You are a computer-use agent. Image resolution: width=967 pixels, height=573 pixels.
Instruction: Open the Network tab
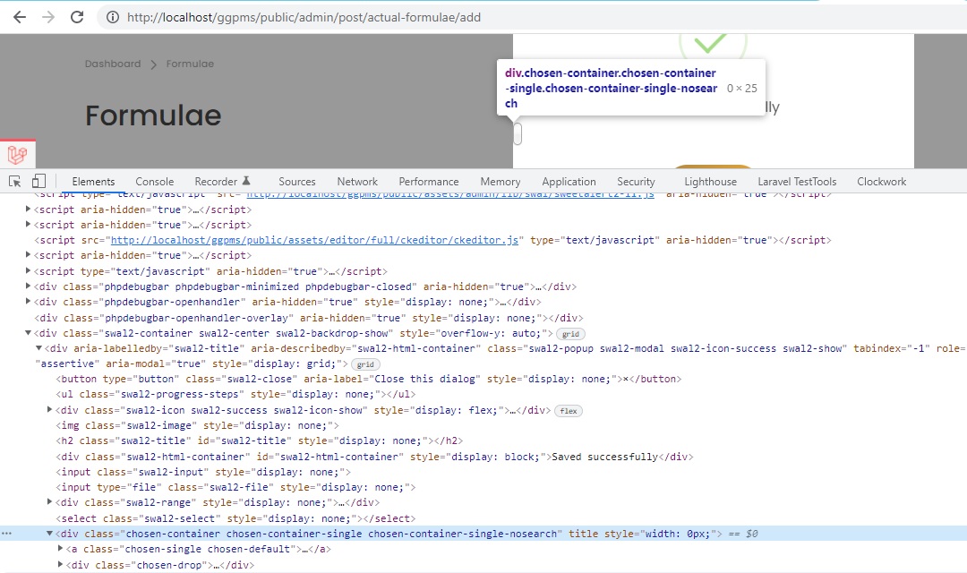[x=357, y=182]
